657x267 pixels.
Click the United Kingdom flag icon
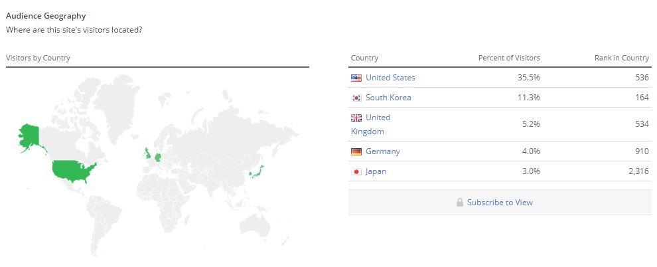[x=356, y=118]
